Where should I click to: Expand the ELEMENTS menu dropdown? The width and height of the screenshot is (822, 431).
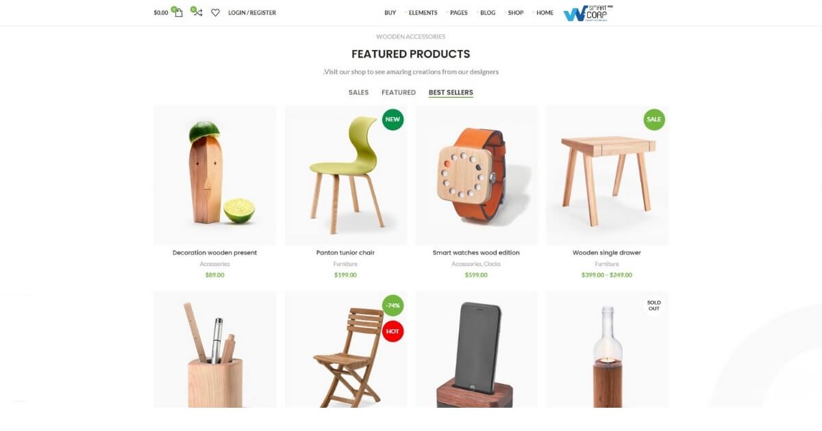pos(423,12)
